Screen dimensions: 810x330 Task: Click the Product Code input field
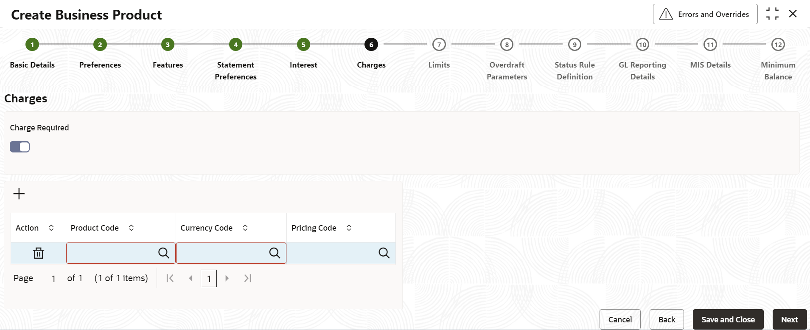112,253
